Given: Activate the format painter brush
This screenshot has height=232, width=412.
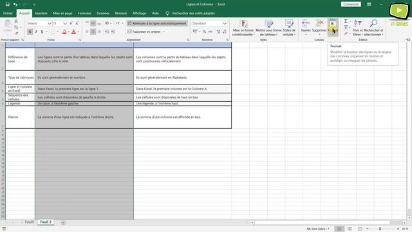Looking at the screenshot, I should point(16,33).
